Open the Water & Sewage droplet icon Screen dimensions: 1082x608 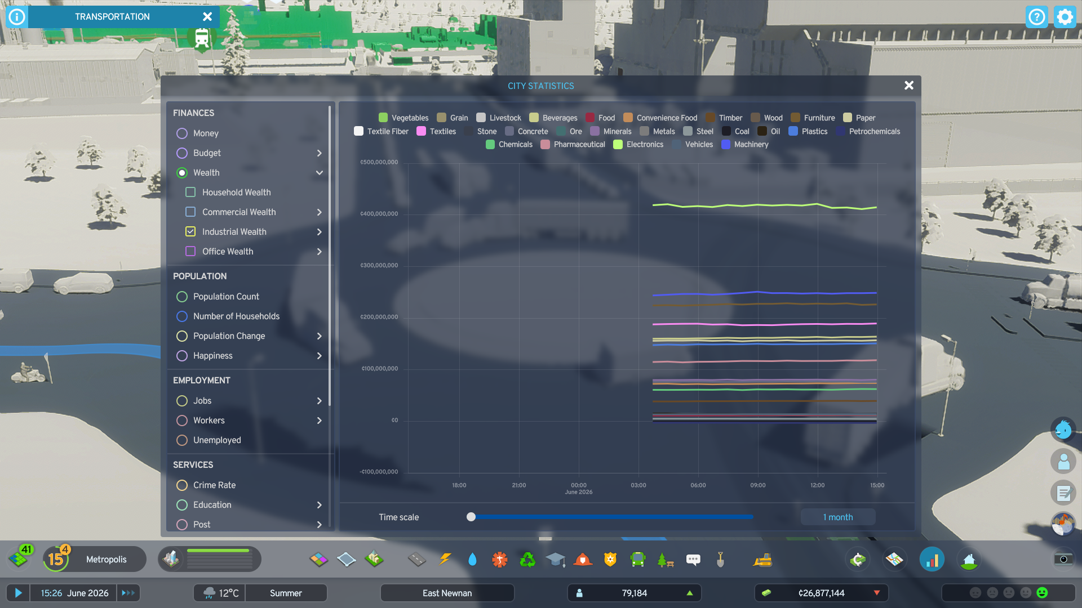pos(472,560)
